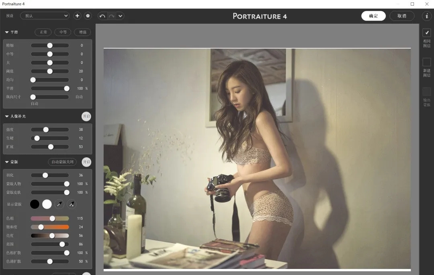Open the 预设 默认 dropdown
Screen dimensions: 434x275
45,16
